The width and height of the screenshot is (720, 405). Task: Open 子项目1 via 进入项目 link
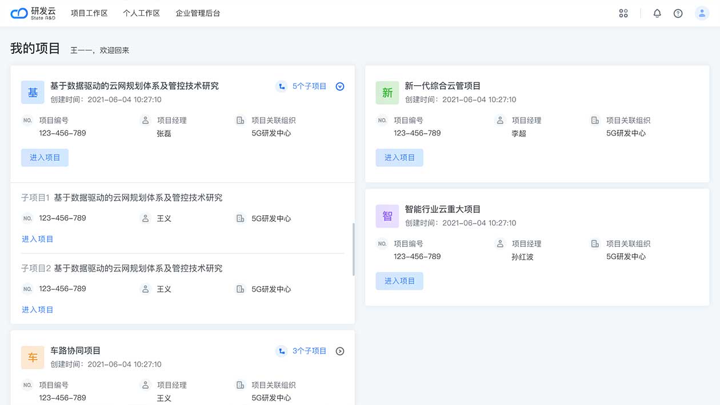38,239
